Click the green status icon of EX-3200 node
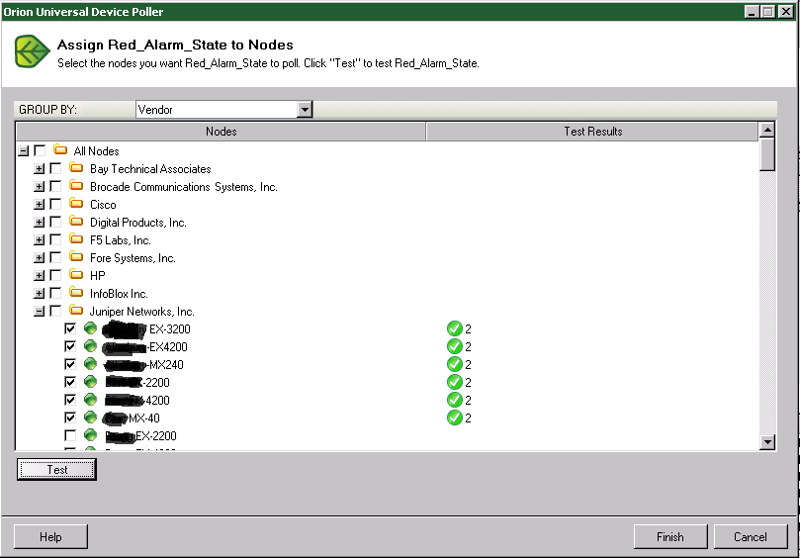The height and width of the screenshot is (558, 800). coord(90,328)
